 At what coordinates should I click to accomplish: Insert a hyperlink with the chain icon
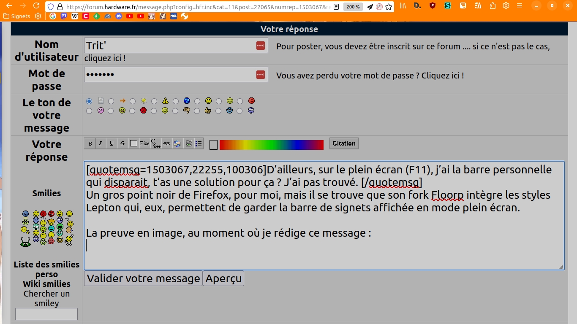[166, 143]
